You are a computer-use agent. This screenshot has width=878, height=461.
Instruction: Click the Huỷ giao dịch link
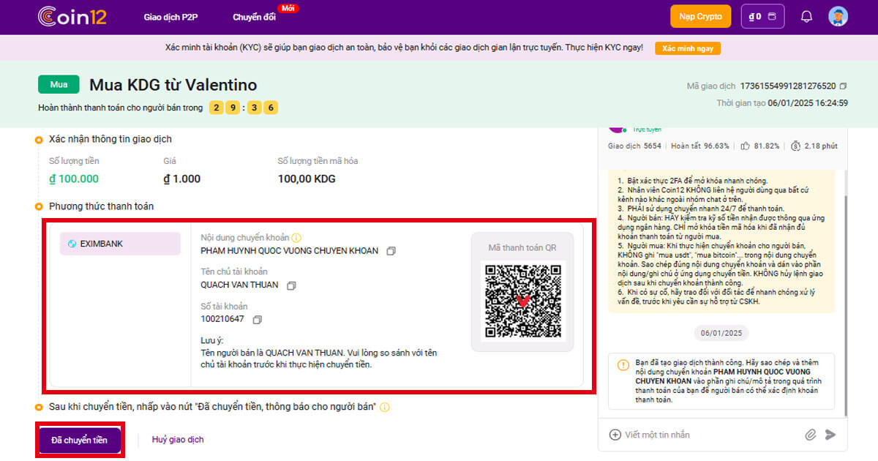[x=178, y=440]
